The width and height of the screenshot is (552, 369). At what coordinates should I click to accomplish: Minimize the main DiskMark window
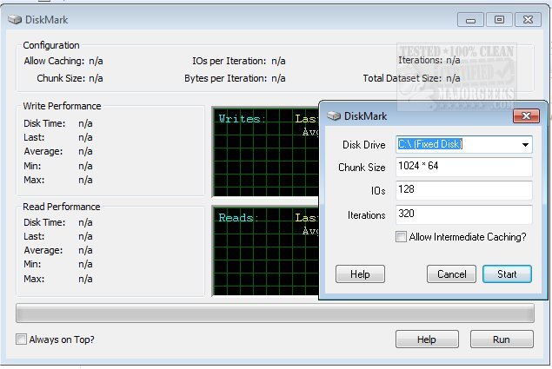470,20
